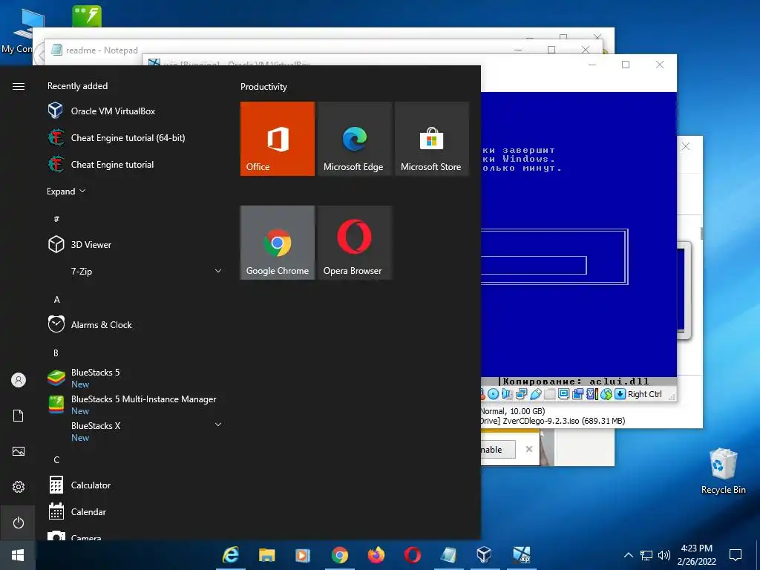Image resolution: width=760 pixels, height=570 pixels.
Task: Open File Explorer from the taskbar
Action: 267,555
